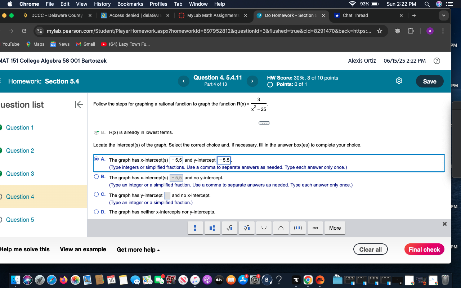The width and height of the screenshot is (461, 288).
Task: Insert a union symbol
Action: click(264, 228)
